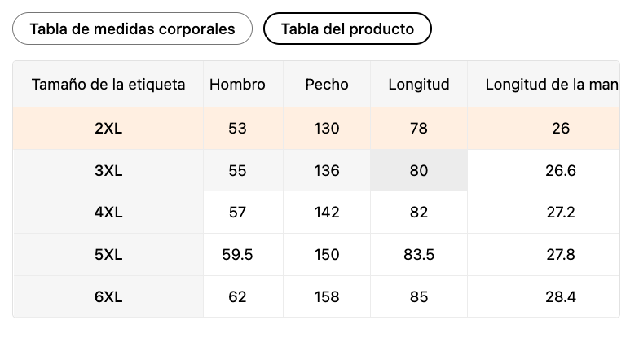This screenshot has height=342, width=639.
Task: Click Longitud value 83.5 for 5XL
Action: (419, 255)
